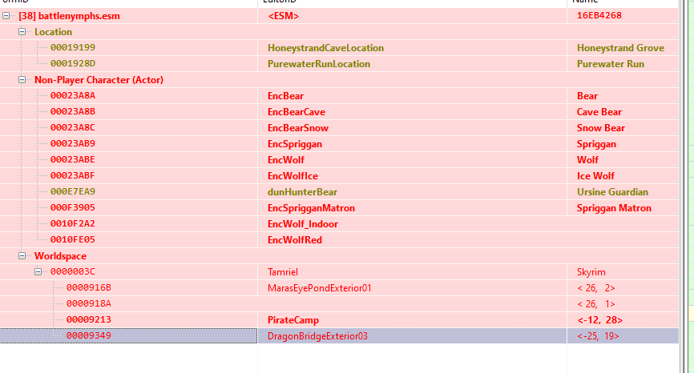Click MarasEyePondExterior01 editor ID
This screenshot has width=694, height=373.
click(319, 288)
